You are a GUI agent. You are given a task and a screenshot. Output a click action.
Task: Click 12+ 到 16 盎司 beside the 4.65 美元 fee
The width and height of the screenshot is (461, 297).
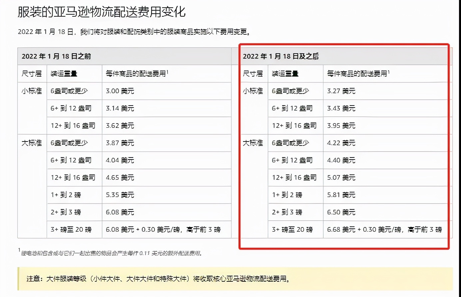73,177
